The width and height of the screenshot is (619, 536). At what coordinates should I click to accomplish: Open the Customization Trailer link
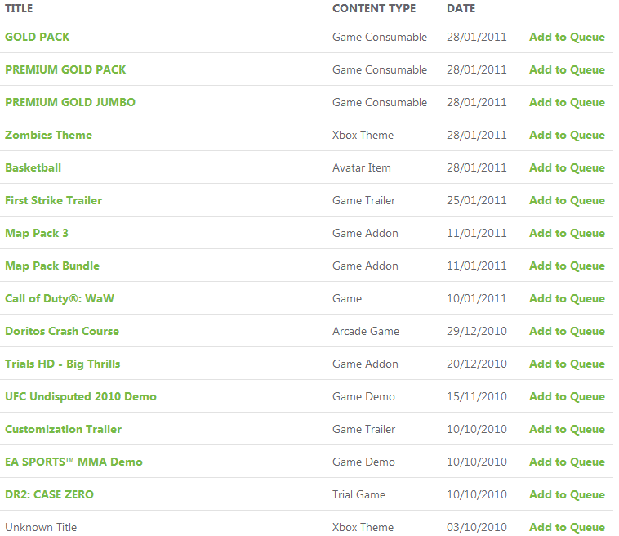[x=63, y=429]
